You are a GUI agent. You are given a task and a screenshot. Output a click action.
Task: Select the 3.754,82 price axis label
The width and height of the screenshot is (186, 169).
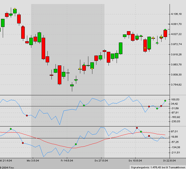tap(176, 85)
